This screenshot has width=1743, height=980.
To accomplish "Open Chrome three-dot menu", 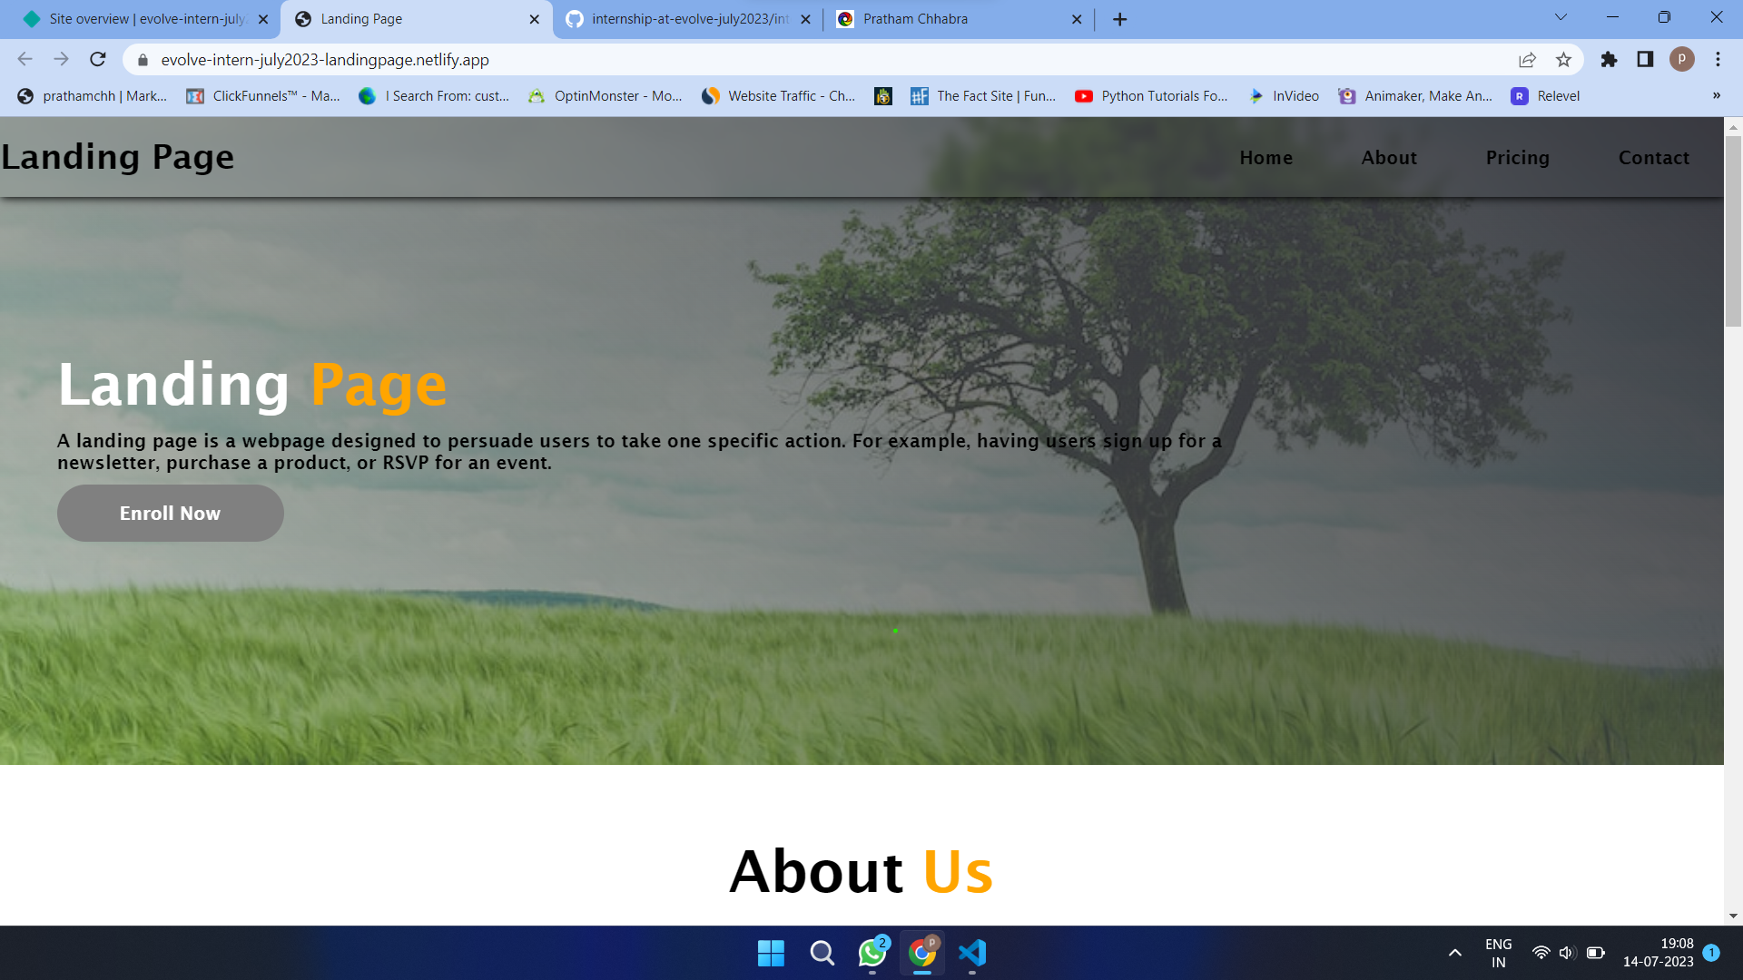I will (x=1718, y=60).
